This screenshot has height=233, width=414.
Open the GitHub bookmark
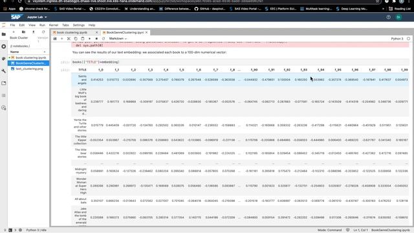point(210,8)
